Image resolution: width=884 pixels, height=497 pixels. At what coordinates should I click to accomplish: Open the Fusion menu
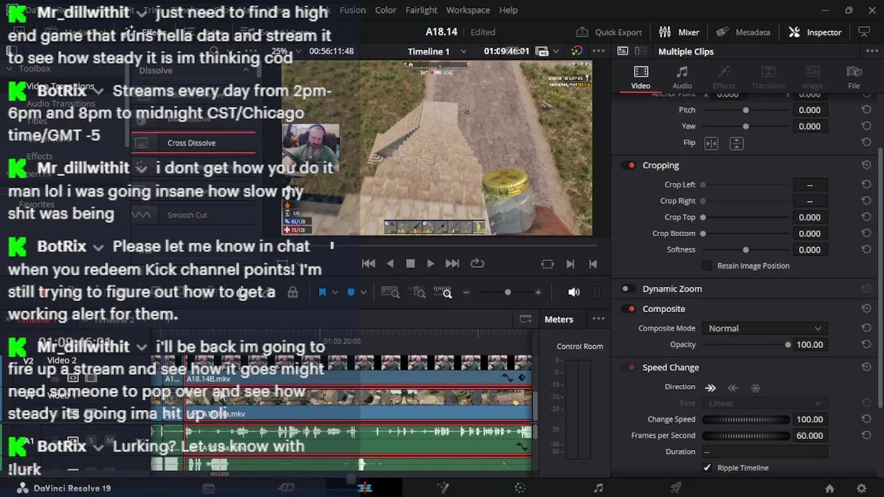[x=353, y=10]
